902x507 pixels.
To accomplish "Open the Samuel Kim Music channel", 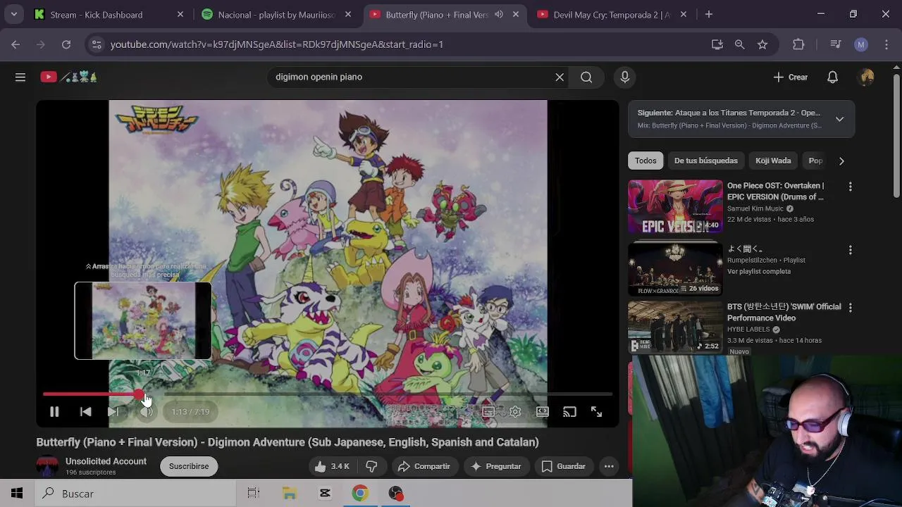I will point(755,208).
